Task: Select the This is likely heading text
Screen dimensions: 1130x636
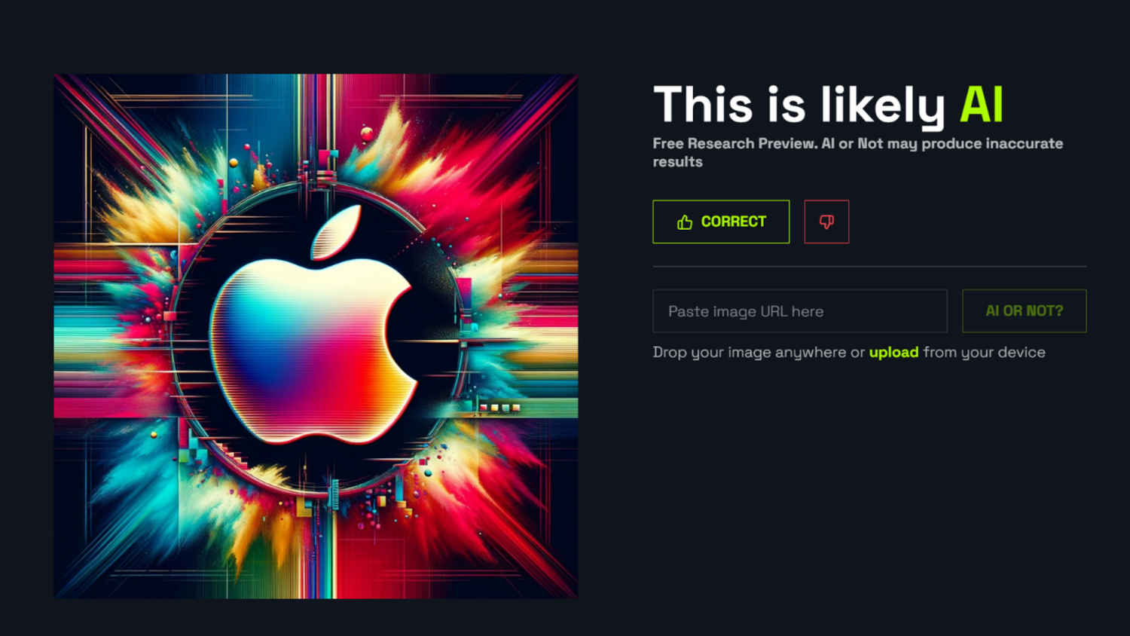Action: tap(799, 105)
